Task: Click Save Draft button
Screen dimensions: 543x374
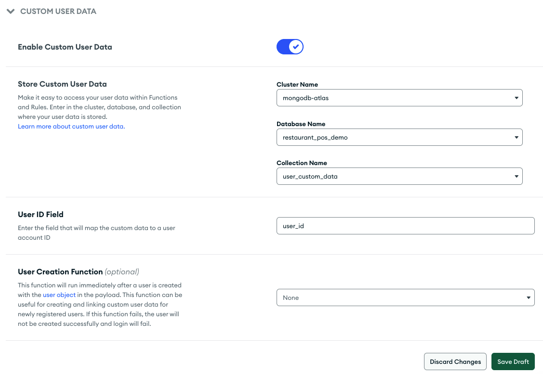Action: 513,361
